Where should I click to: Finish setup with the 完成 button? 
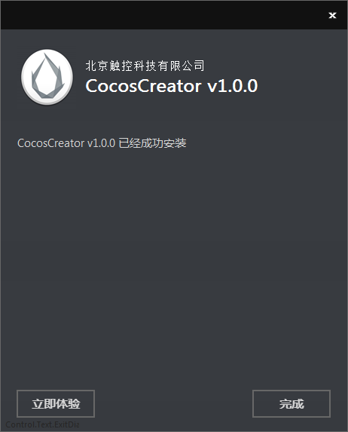pyautogui.click(x=292, y=403)
